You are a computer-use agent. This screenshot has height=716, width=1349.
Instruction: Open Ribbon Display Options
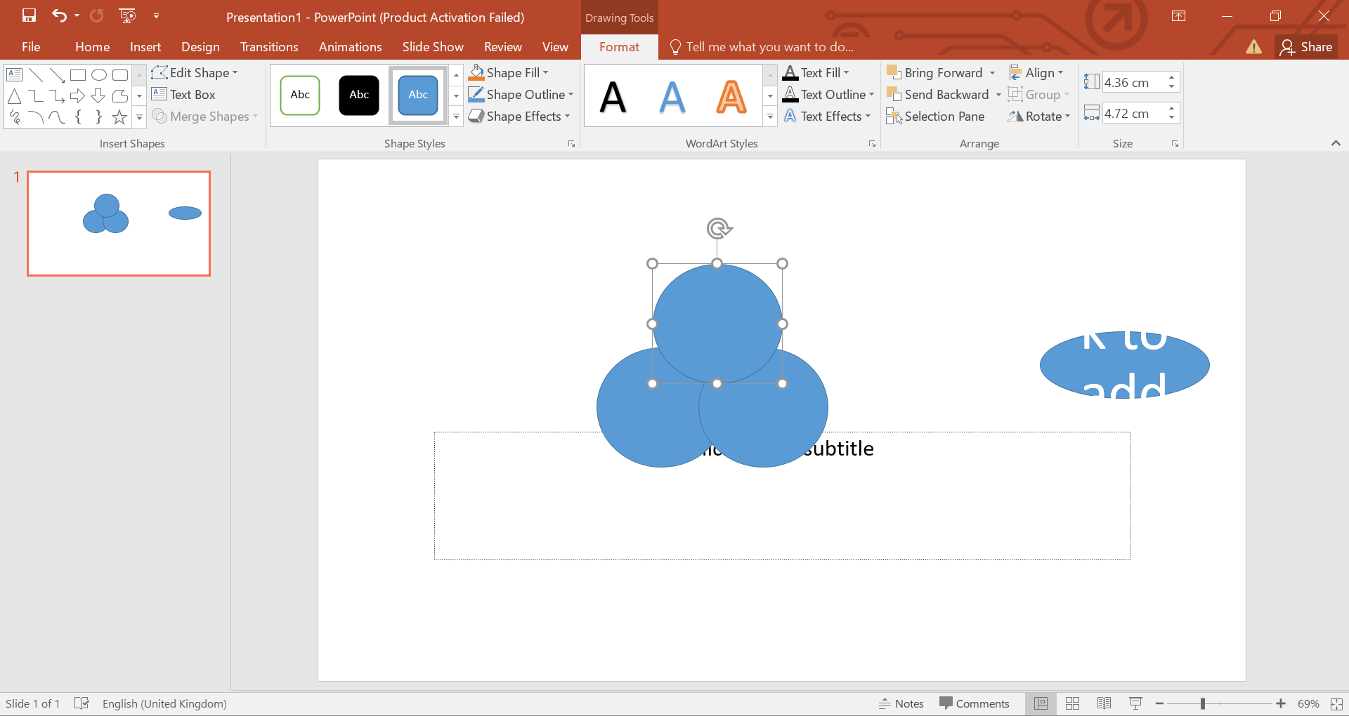(x=1179, y=16)
